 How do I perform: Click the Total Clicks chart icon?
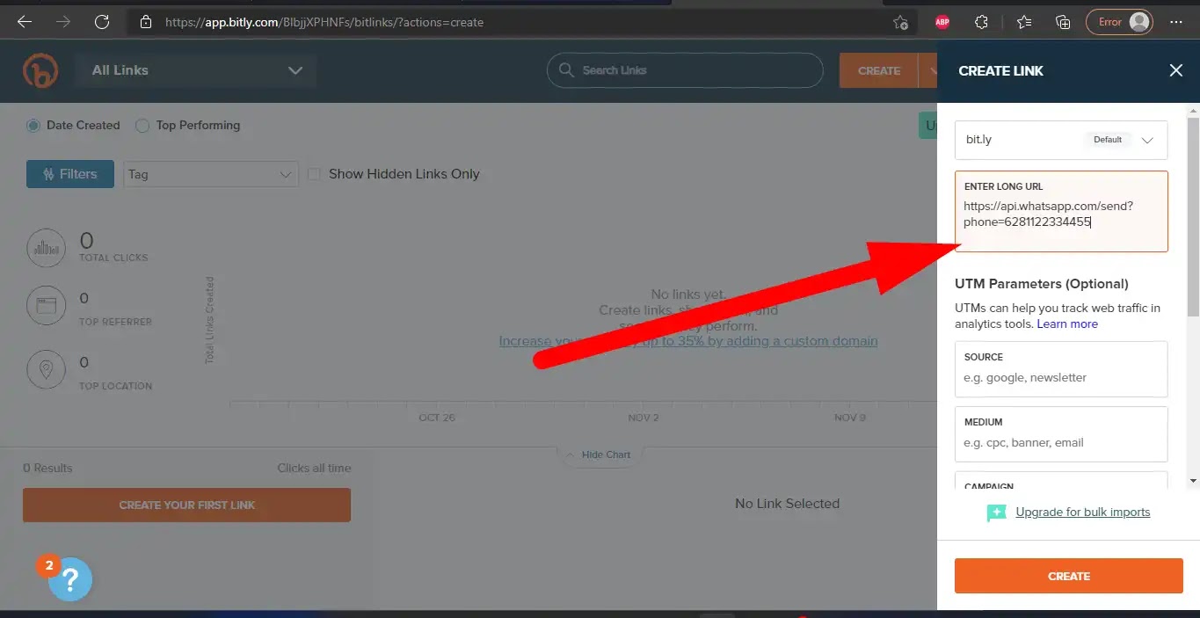point(46,248)
